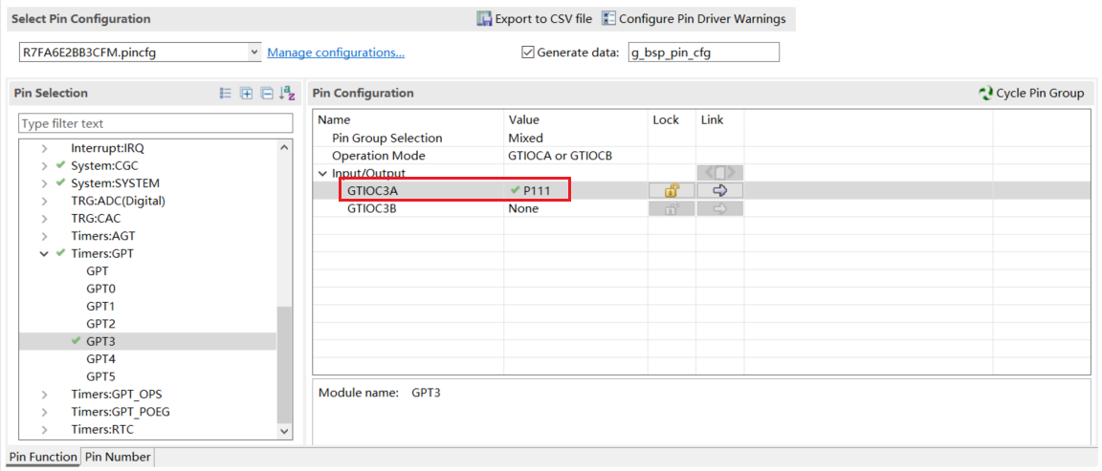Click the collapse all icon in Pin Selection
The image size is (1102, 471).
click(x=267, y=94)
